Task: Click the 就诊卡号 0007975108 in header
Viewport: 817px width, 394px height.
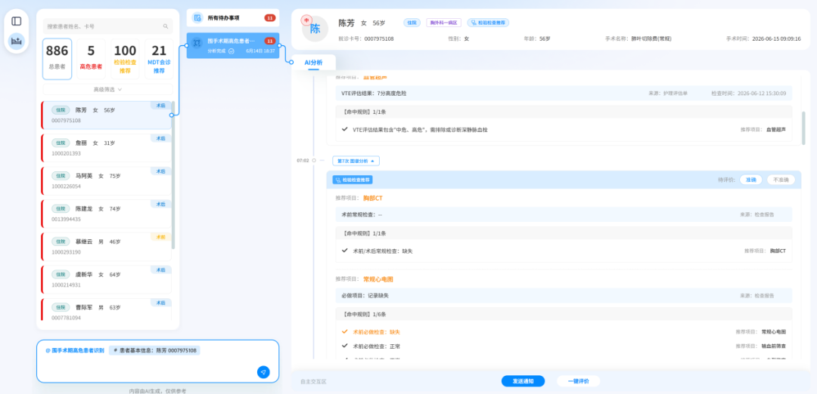Action: coord(379,39)
